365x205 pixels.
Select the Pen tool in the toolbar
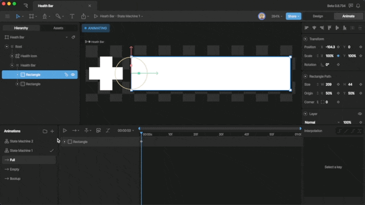click(45, 16)
